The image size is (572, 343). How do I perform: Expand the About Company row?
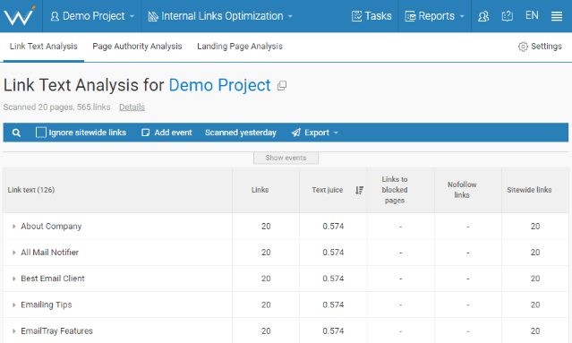pos(13,227)
